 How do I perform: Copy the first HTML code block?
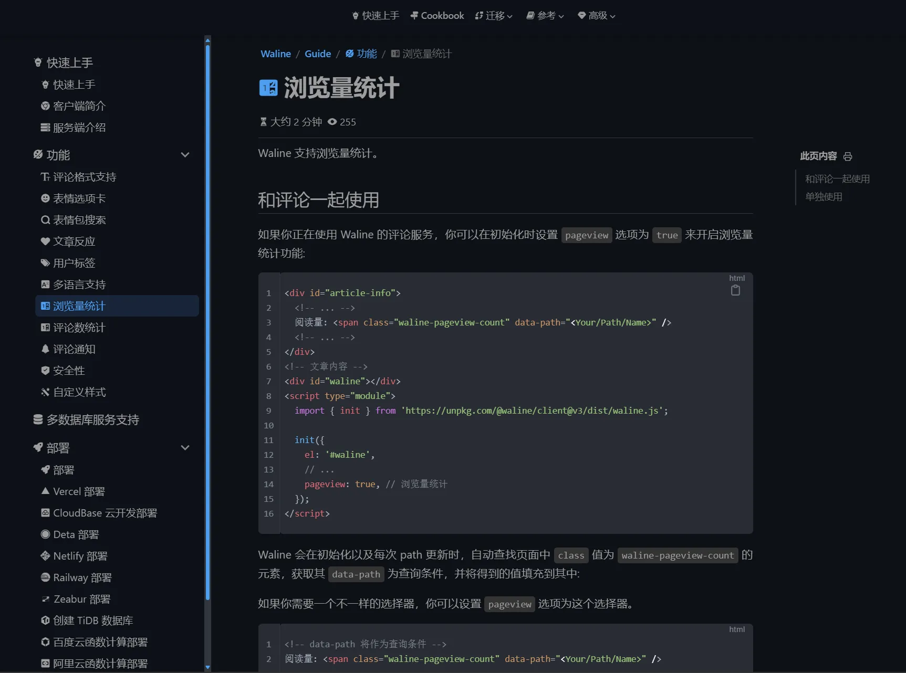(x=735, y=290)
